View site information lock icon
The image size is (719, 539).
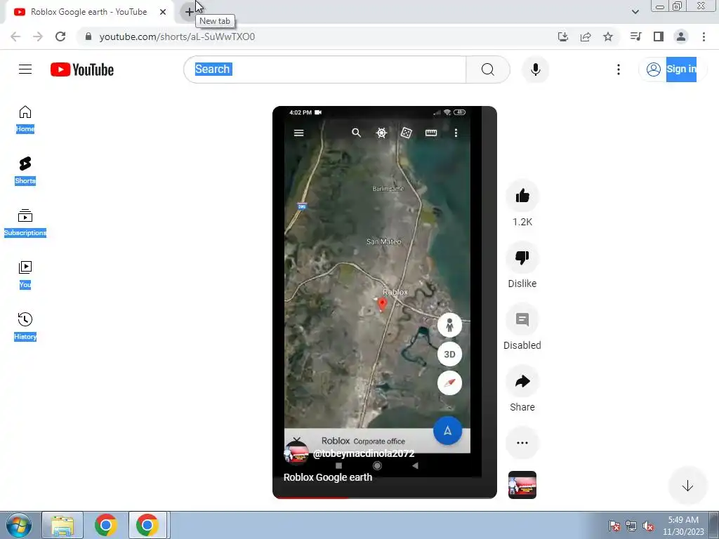88,36
